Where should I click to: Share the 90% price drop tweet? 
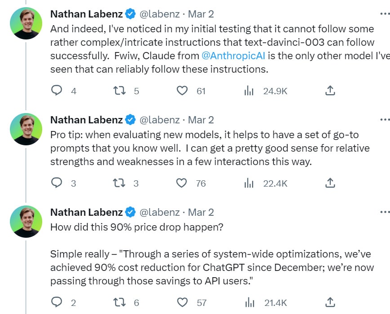330,303
